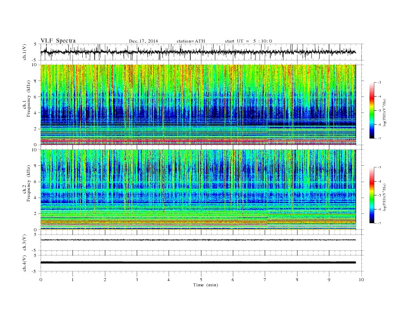Click the "6" kHz tick on ch.1 spectrogram
Image resolution: width=407 pixels, height=314 pixels.
pyautogui.click(x=36, y=97)
